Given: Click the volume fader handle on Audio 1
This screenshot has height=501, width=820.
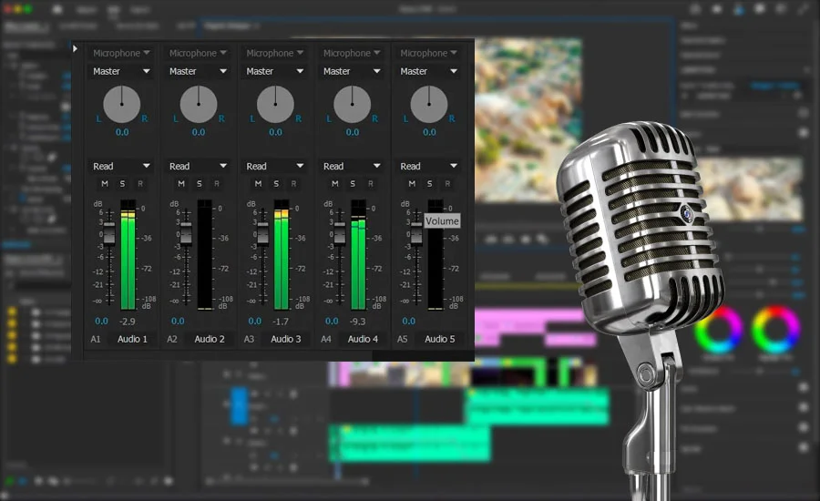Looking at the screenshot, I should (x=108, y=233).
